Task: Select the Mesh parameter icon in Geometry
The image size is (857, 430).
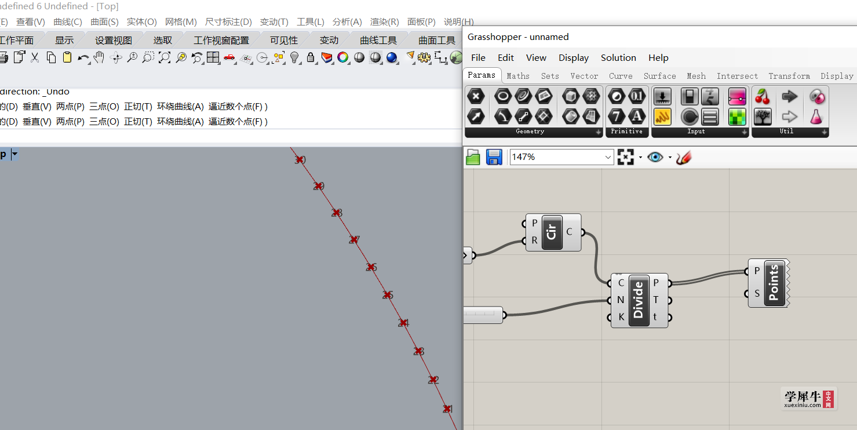Action: pos(591,96)
